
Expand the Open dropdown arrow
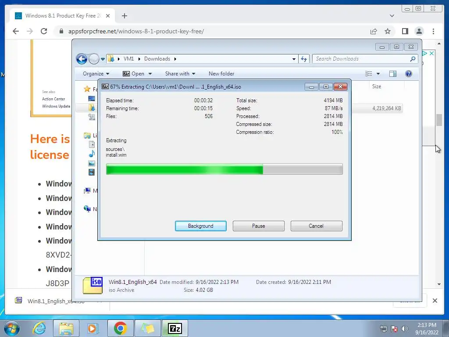pos(150,74)
